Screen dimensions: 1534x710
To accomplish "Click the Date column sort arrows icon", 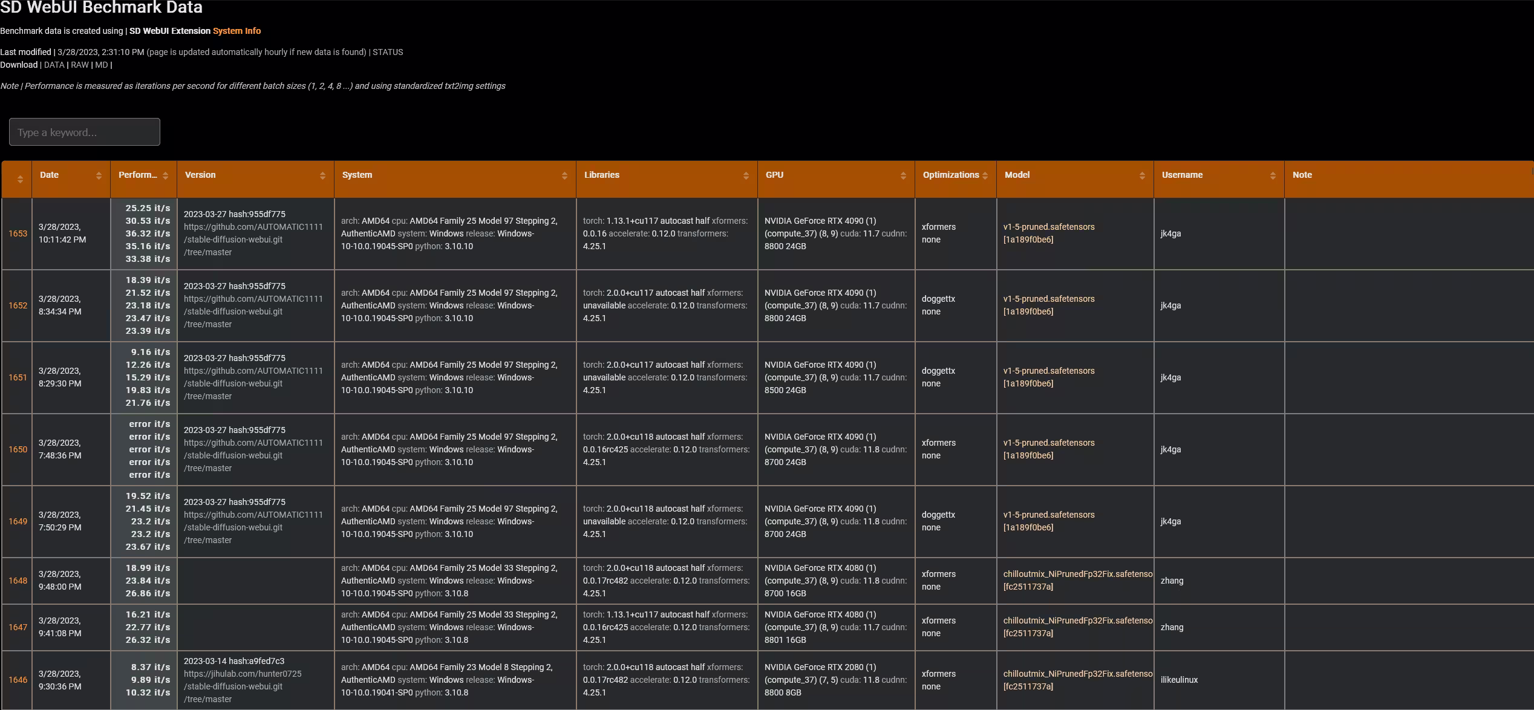I will pyautogui.click(x=99, y=175).
